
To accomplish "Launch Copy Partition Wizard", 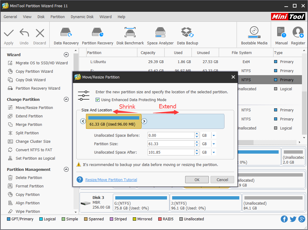I will click(x=34, y=71).
